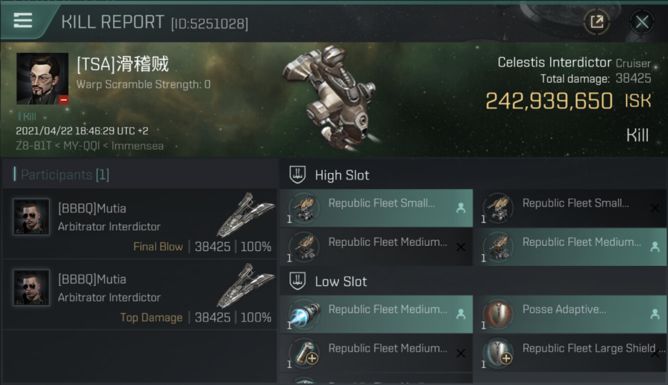This screenshot has width=668, height=385.
Task: Click the Posse Adaptive module icon
Action: [498, 314]
